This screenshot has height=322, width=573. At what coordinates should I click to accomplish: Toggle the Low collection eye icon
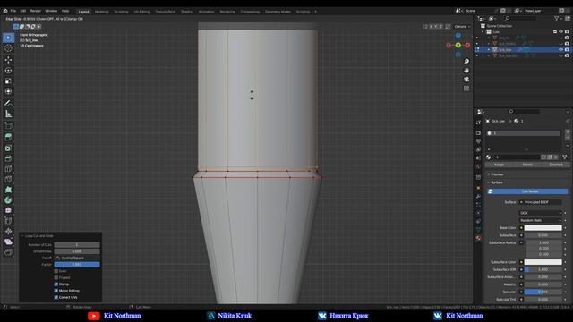click(x=561, y=32)
